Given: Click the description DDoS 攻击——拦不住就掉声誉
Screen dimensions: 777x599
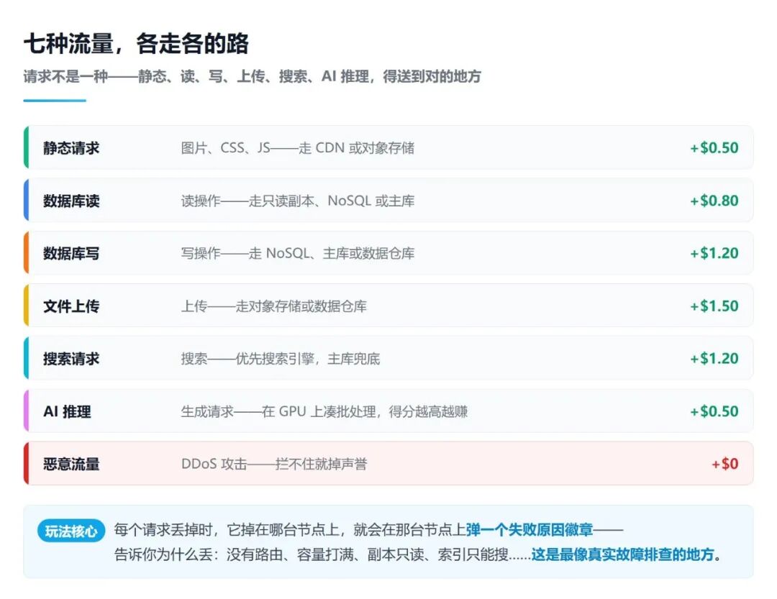Looking at the screenshot, I should (x=274, y=465).
